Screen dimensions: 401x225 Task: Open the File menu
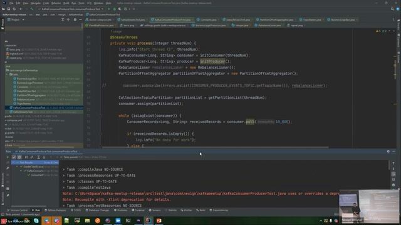(x=11, y=3)
